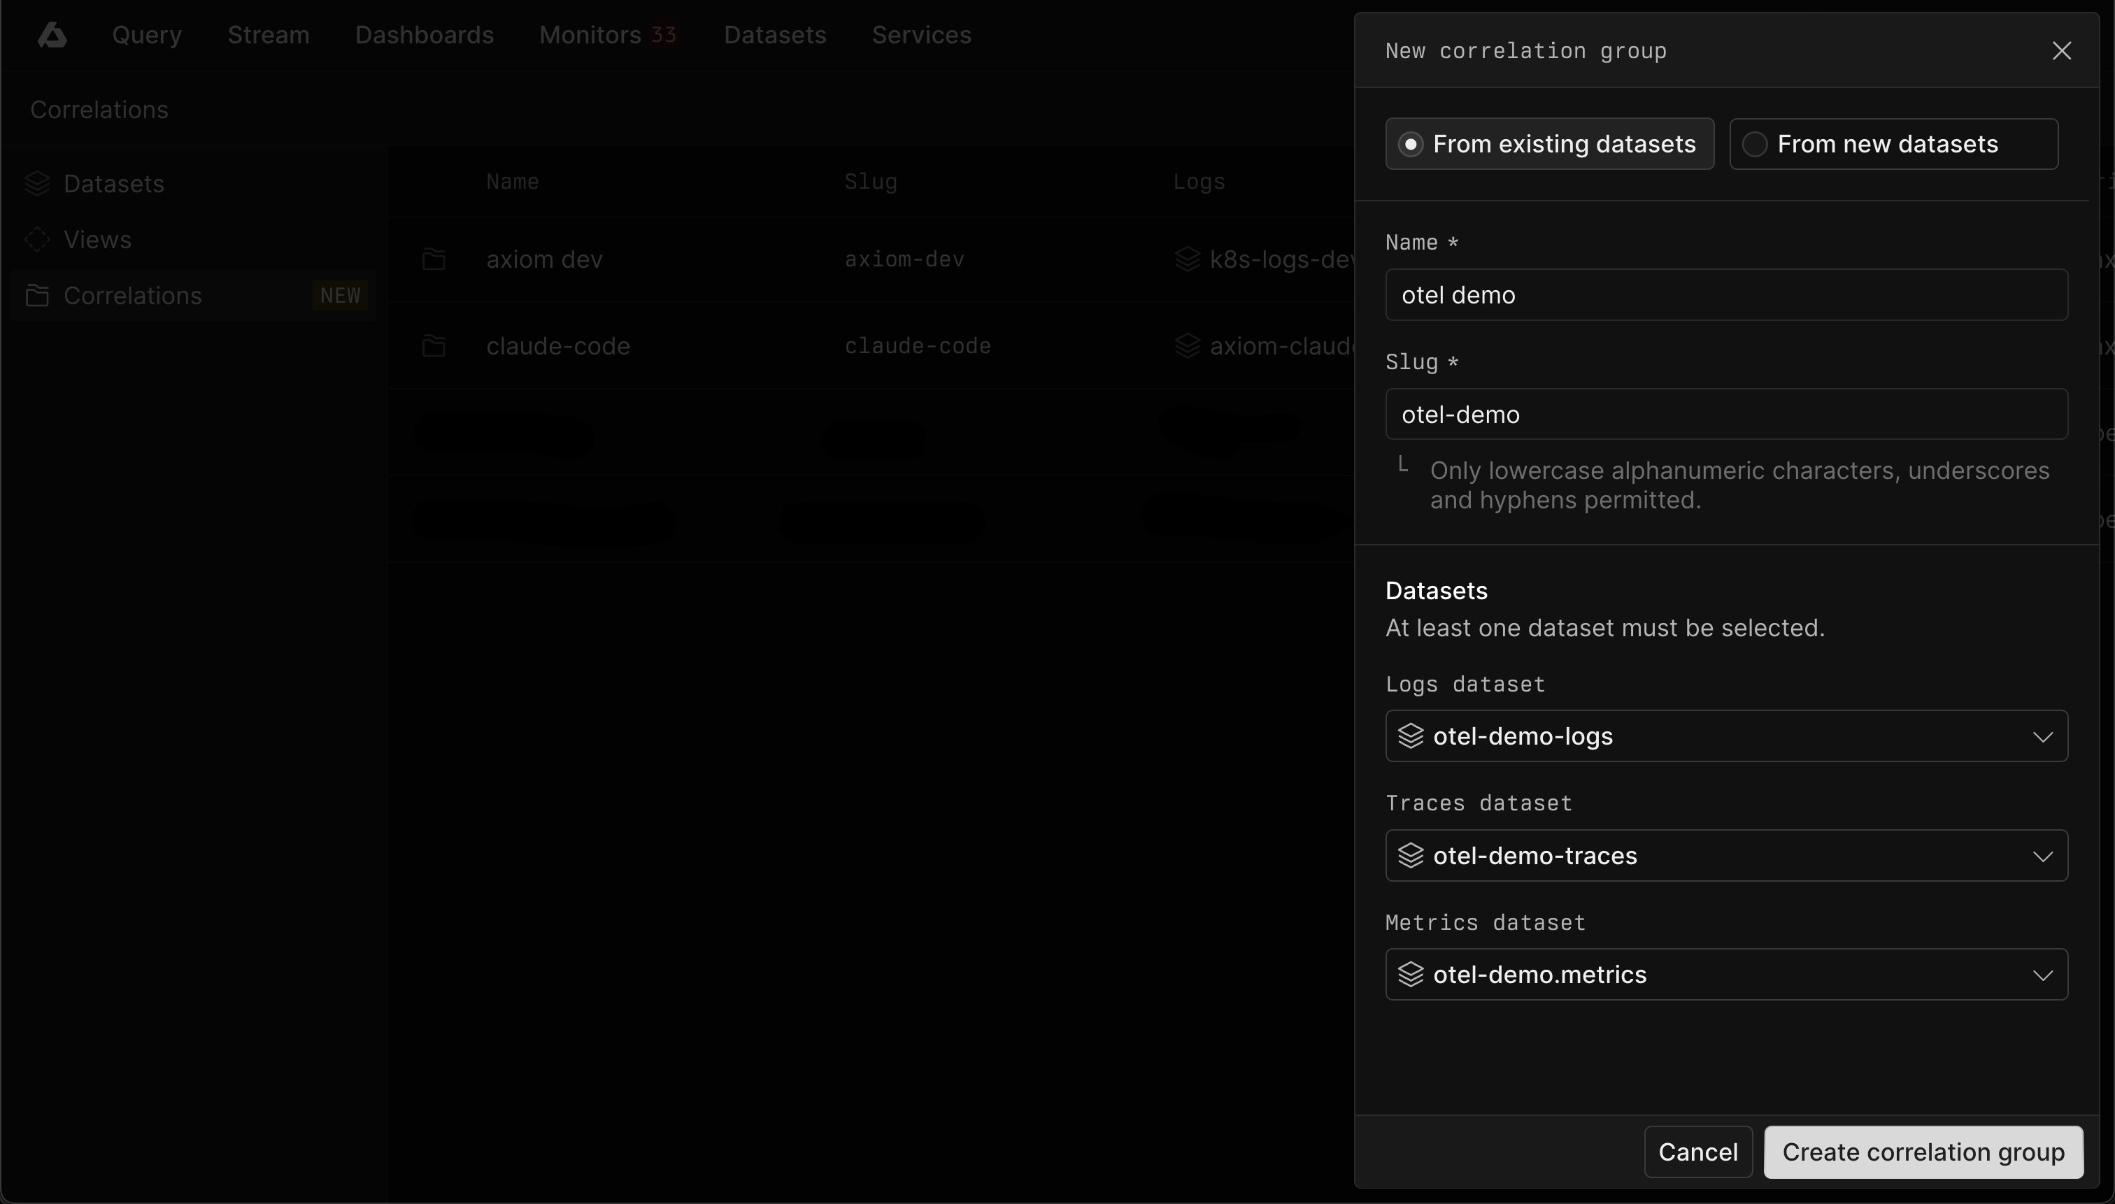Click the axiom-claude logs dataset link
Screen dimensions: 2115x1204
[1282, 345]
